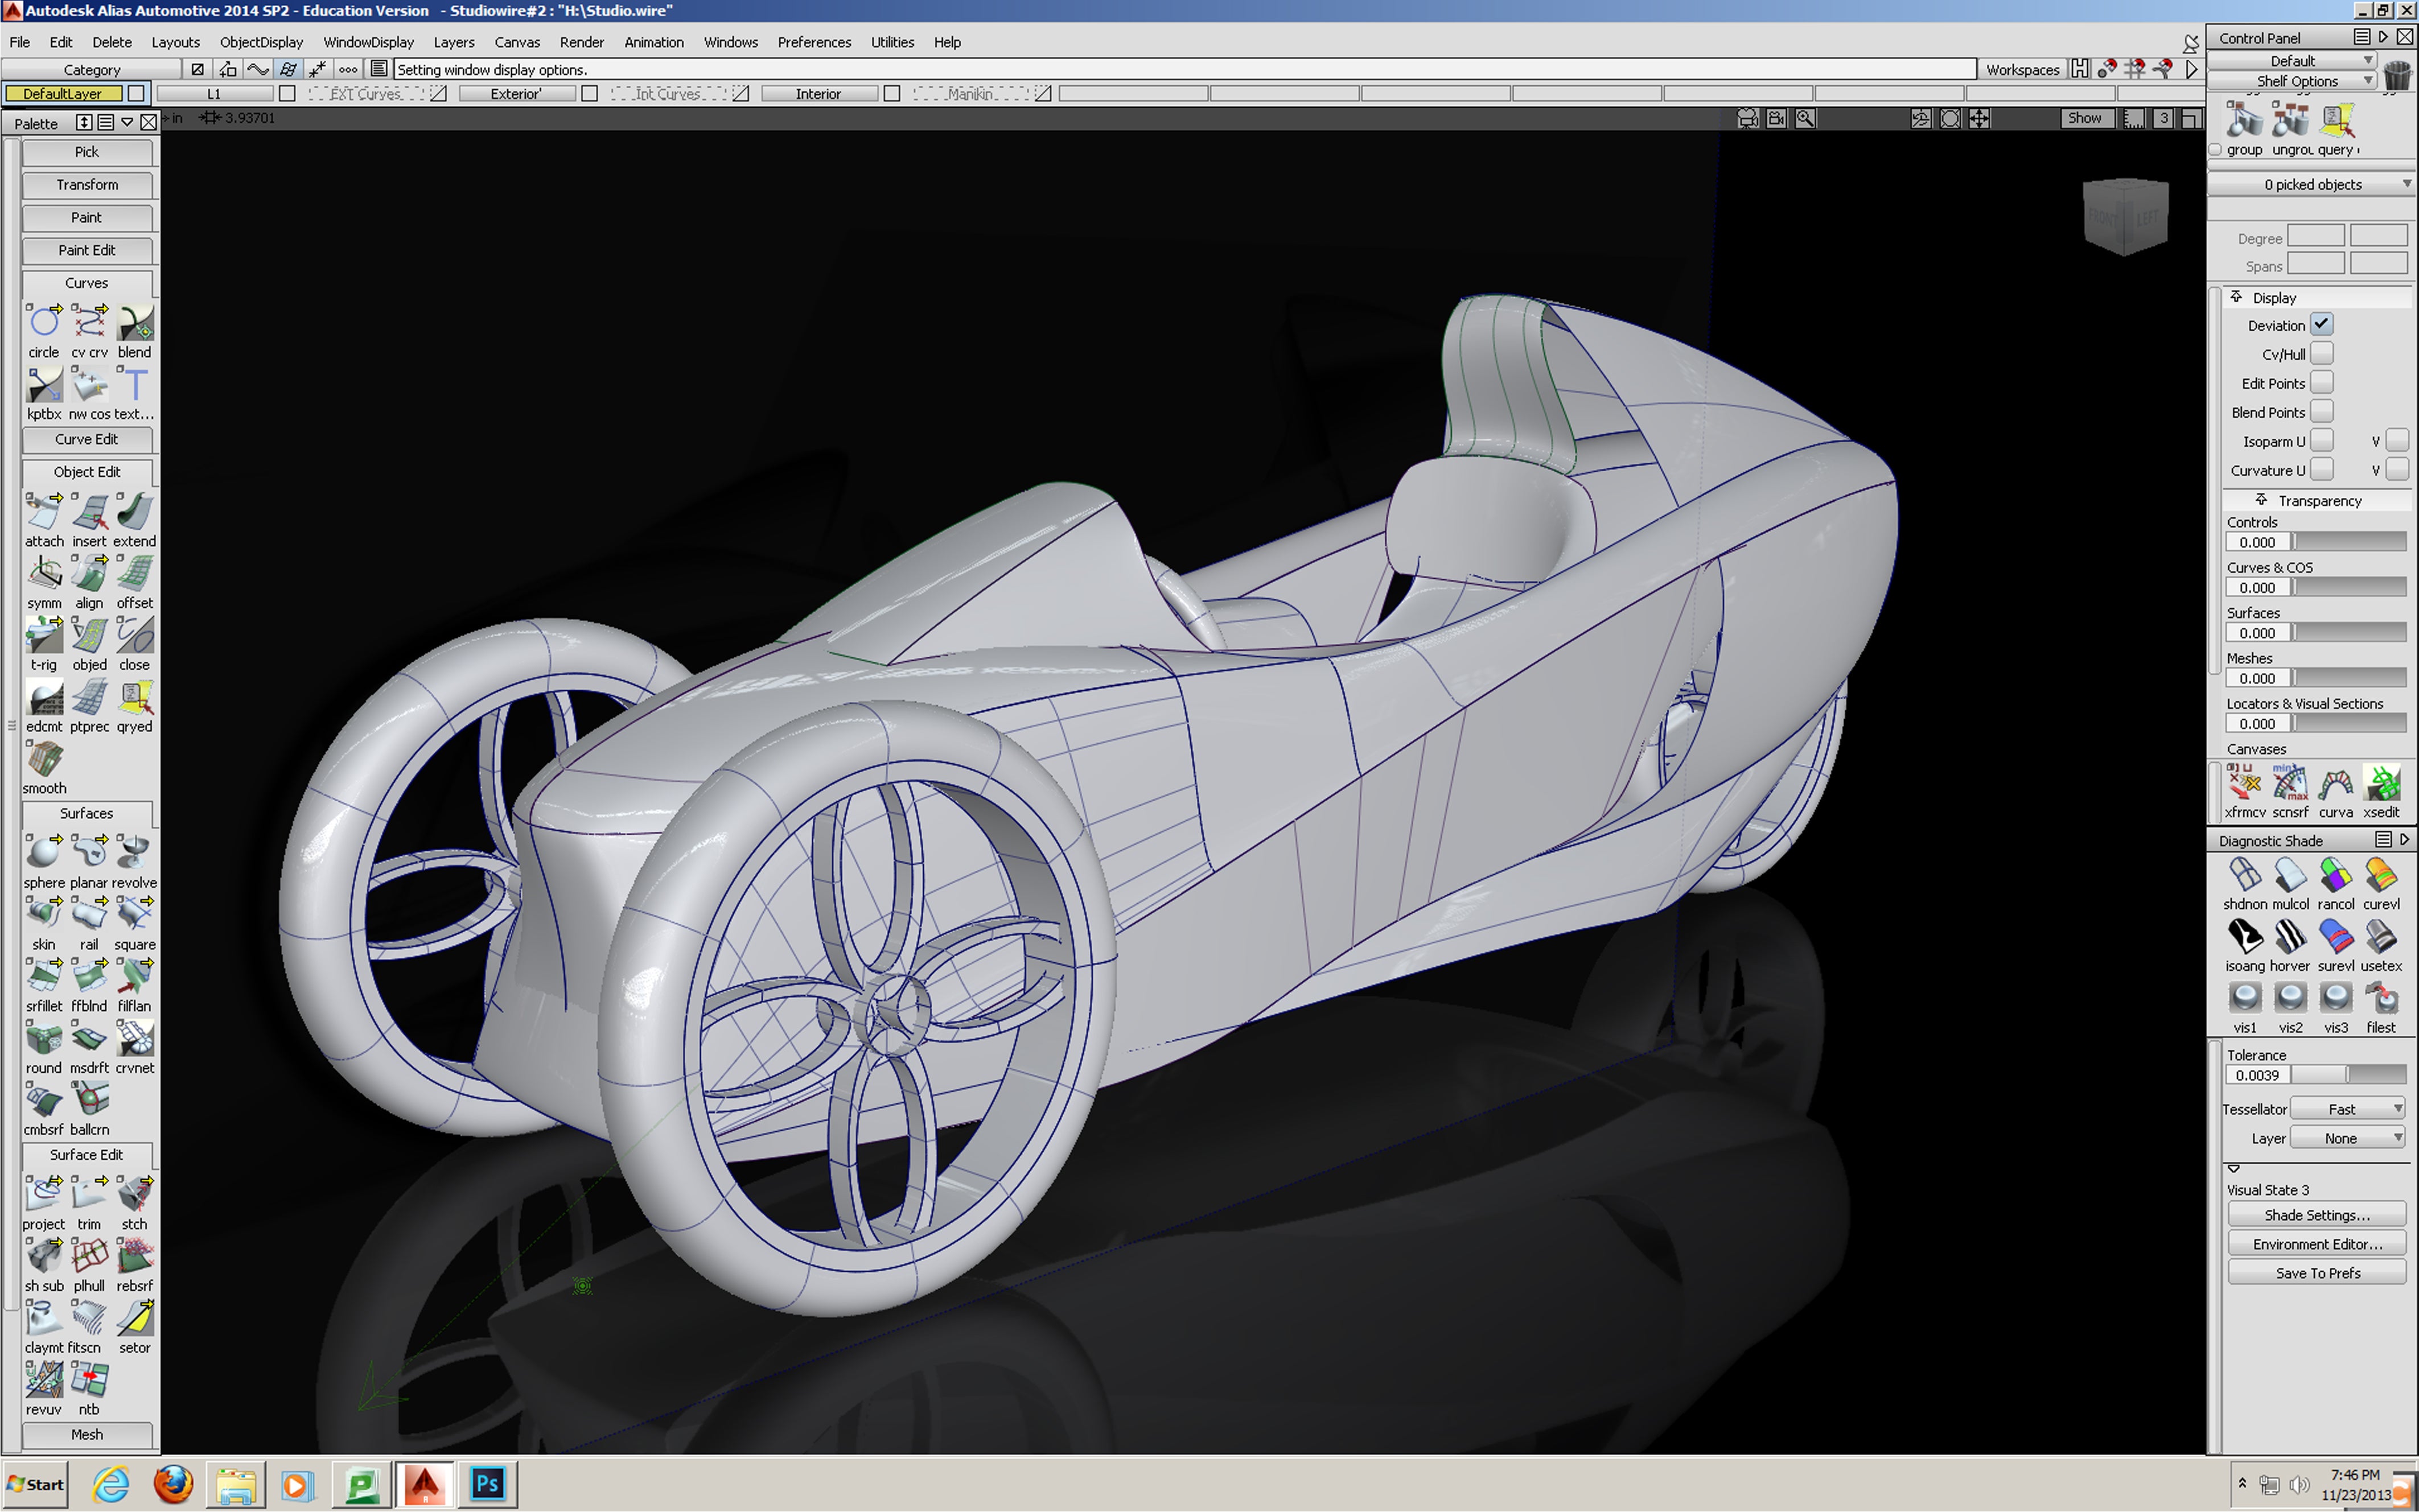This screenshot has width=2419, height=1512.
Task: Choose the skin surface tool
Action: [x=43, y=915]
